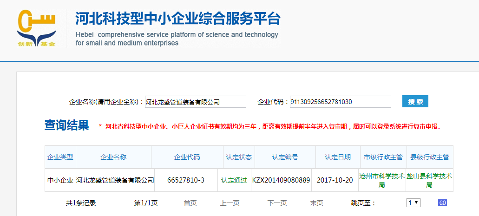The image size is (479, 216).
Task: Focus the 企业名称 input field
Action: click(x=196, y=102)
